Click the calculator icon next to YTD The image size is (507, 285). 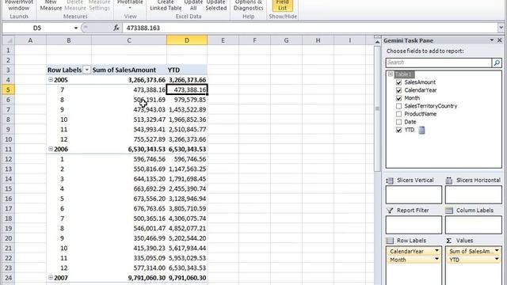pos(421,130)
